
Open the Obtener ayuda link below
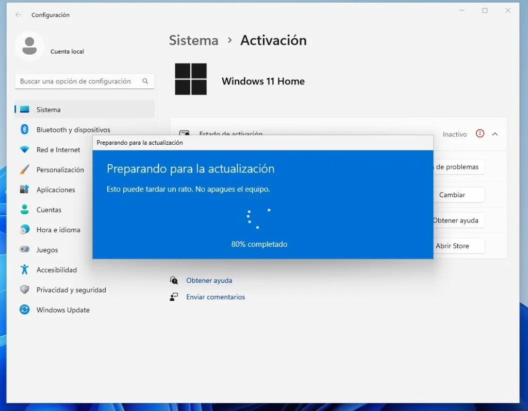(x=209, y=280)
